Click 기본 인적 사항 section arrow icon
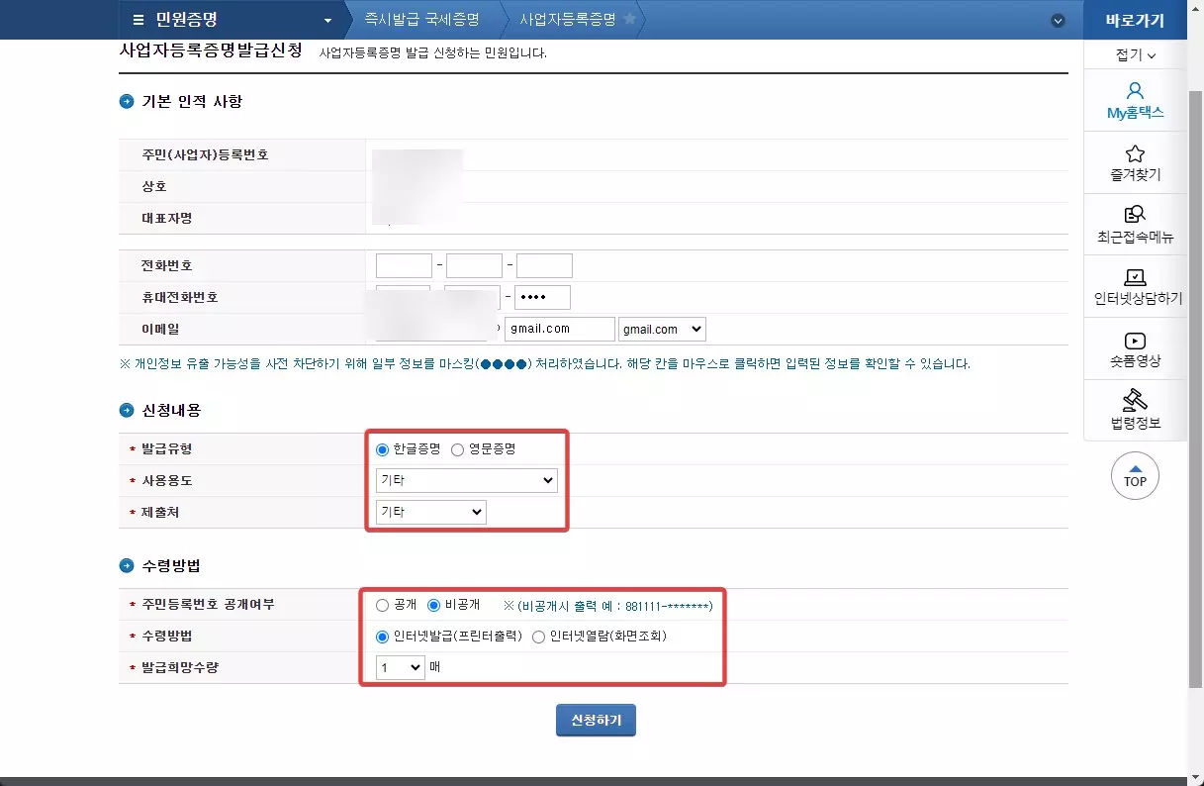1204x786 pixels. [126, 102]
